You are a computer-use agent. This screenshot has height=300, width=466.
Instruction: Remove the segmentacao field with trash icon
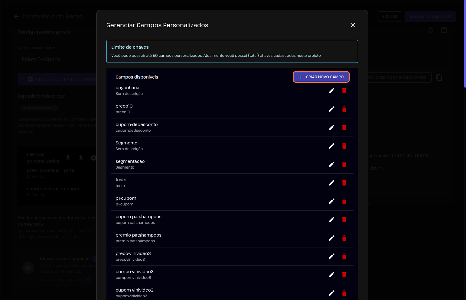coord(344,164)
